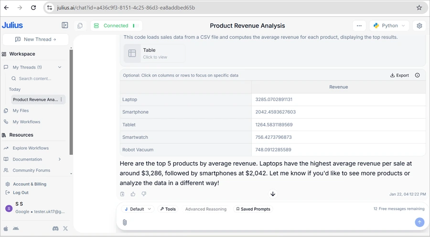Open the three-dot more options menu
This screenshot has width=430, height=237.
click(x=359, y=26)
